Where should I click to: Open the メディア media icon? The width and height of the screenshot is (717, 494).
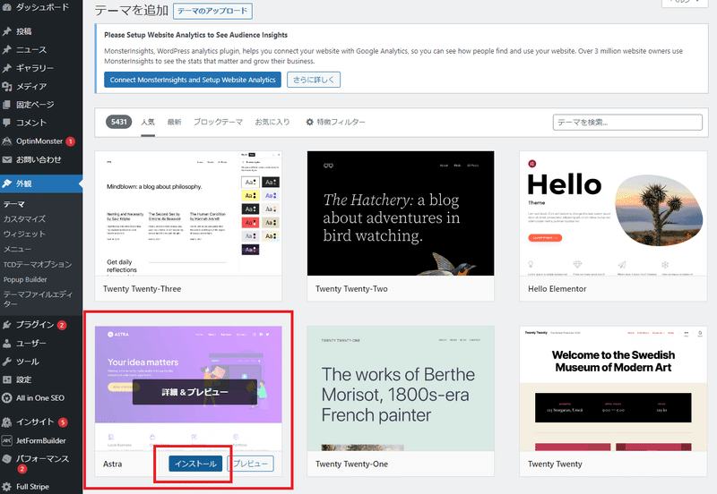[x=6, y=86]
